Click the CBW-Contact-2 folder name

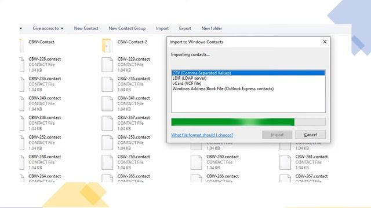pyautogui.click(x=132, y=42)
